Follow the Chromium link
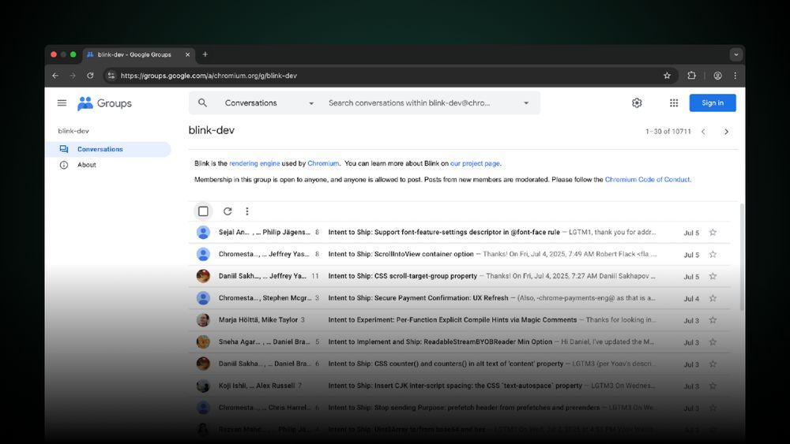 pos(323,163)
